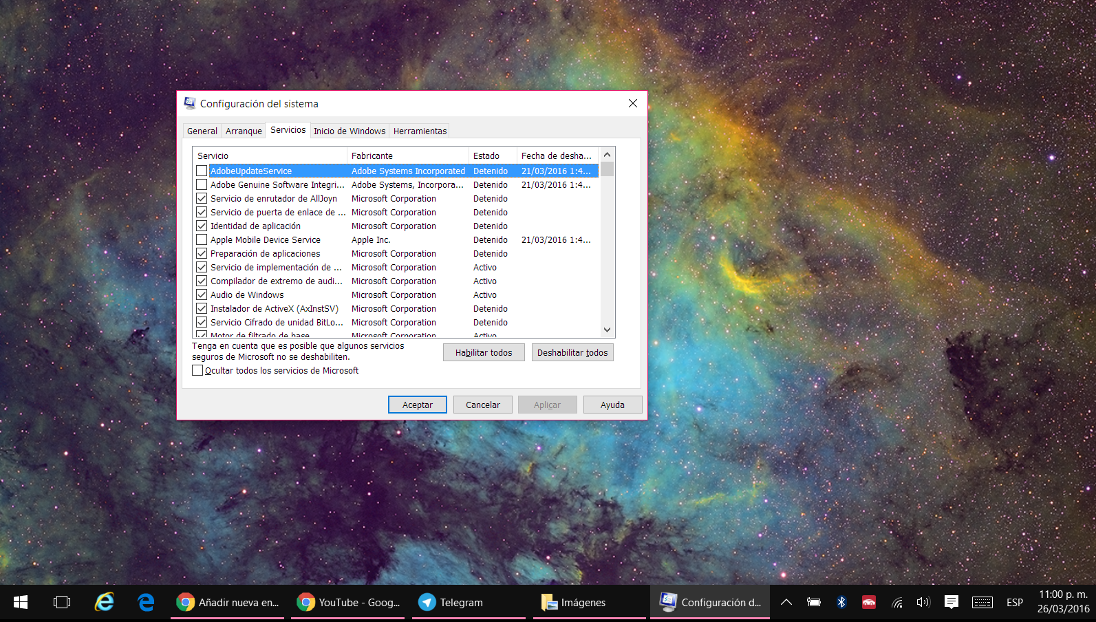This screenshot has width=1096, height=622.
Task: Confirm with the Aceptar button
Action: (x=418, y=405)
